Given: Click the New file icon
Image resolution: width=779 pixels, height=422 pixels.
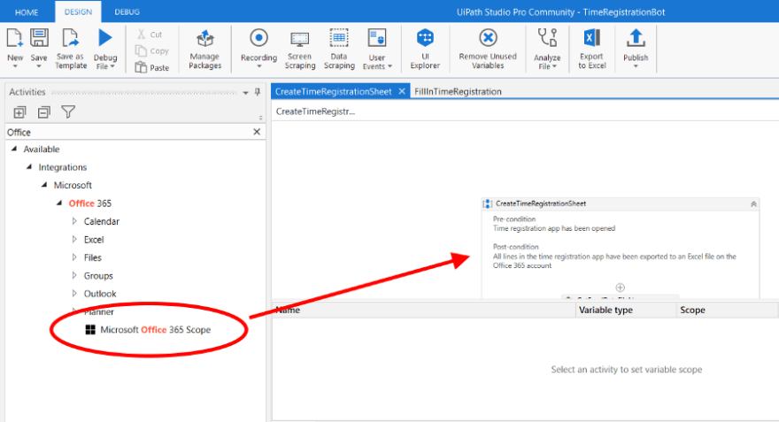Looking at the screenshot, I should coord(14,38).
